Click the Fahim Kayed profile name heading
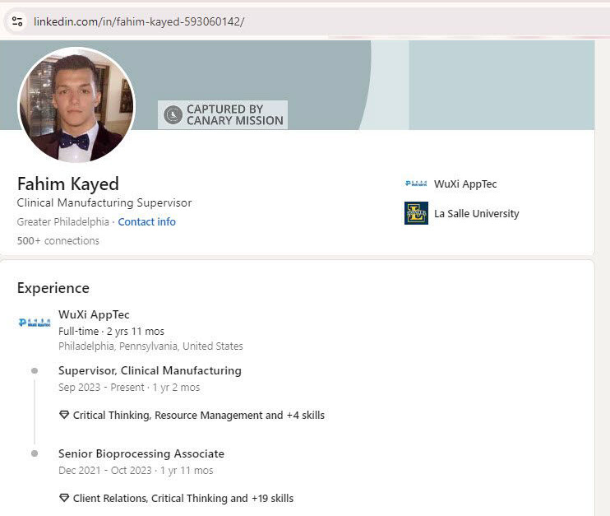This screenshot has width=610, height=516. (67, 184)
